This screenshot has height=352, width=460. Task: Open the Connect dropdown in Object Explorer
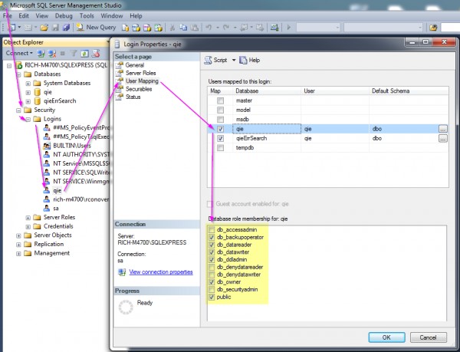click(19, 54)
